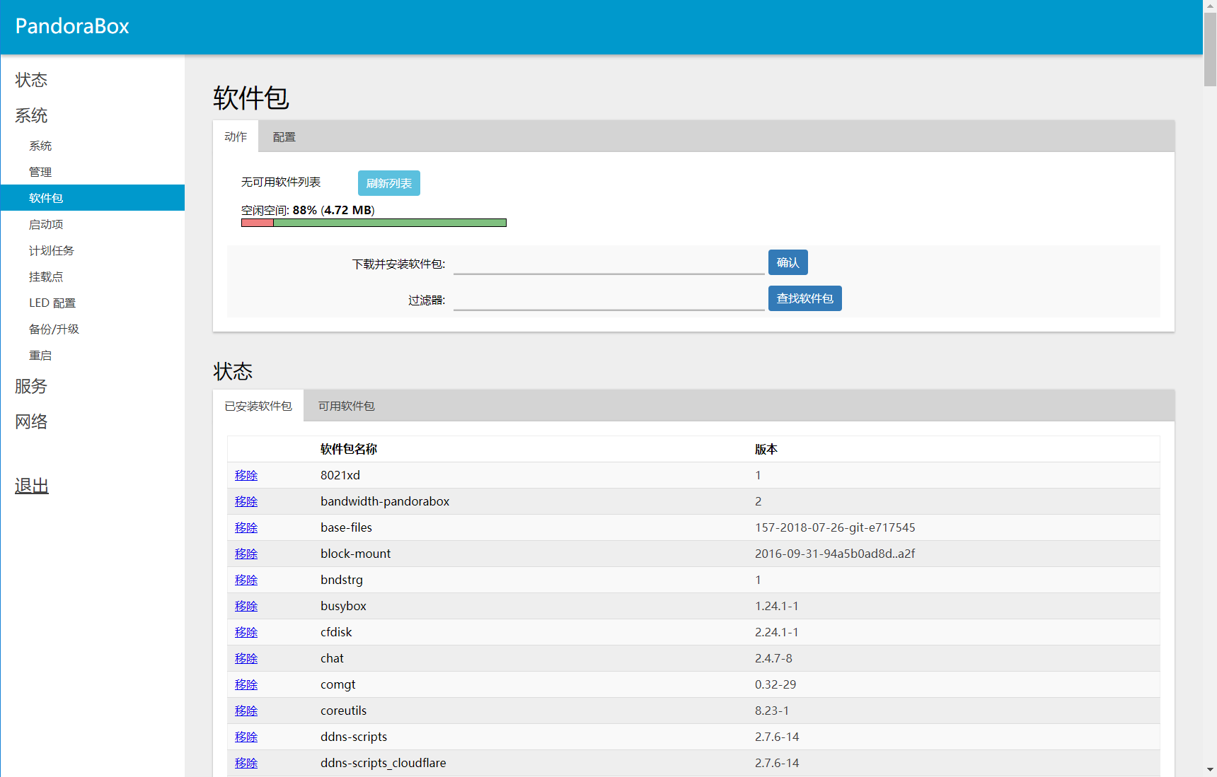
Task: Switch to the 可用软件包 tab
Action: (346, 406)
